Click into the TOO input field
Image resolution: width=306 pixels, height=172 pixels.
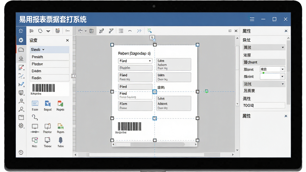pyautogui.click(x=264, y=105)
